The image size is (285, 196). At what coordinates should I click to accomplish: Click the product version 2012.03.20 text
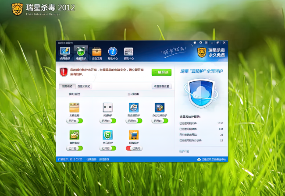70,159
